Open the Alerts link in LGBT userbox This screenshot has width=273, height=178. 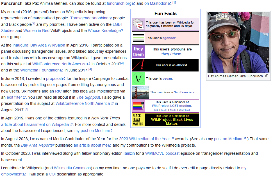[173, 110]
